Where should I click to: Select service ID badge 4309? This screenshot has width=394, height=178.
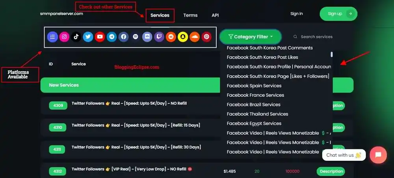pyautogui.click(x=58, y=106)
